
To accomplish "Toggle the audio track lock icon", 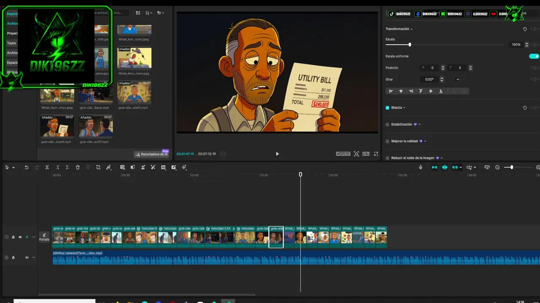I will click(x=13, y=258).
